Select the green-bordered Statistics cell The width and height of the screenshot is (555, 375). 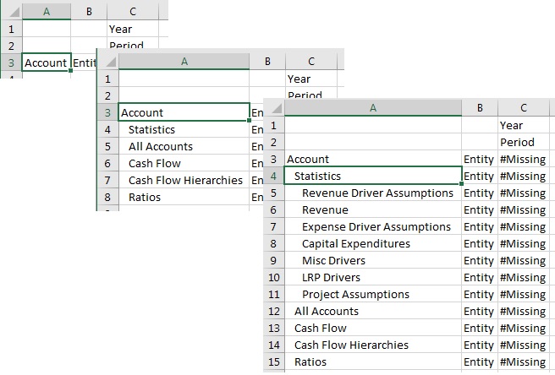[372, 176]
